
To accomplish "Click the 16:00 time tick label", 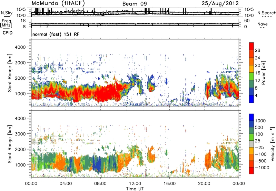I will (x=169, y=184).
